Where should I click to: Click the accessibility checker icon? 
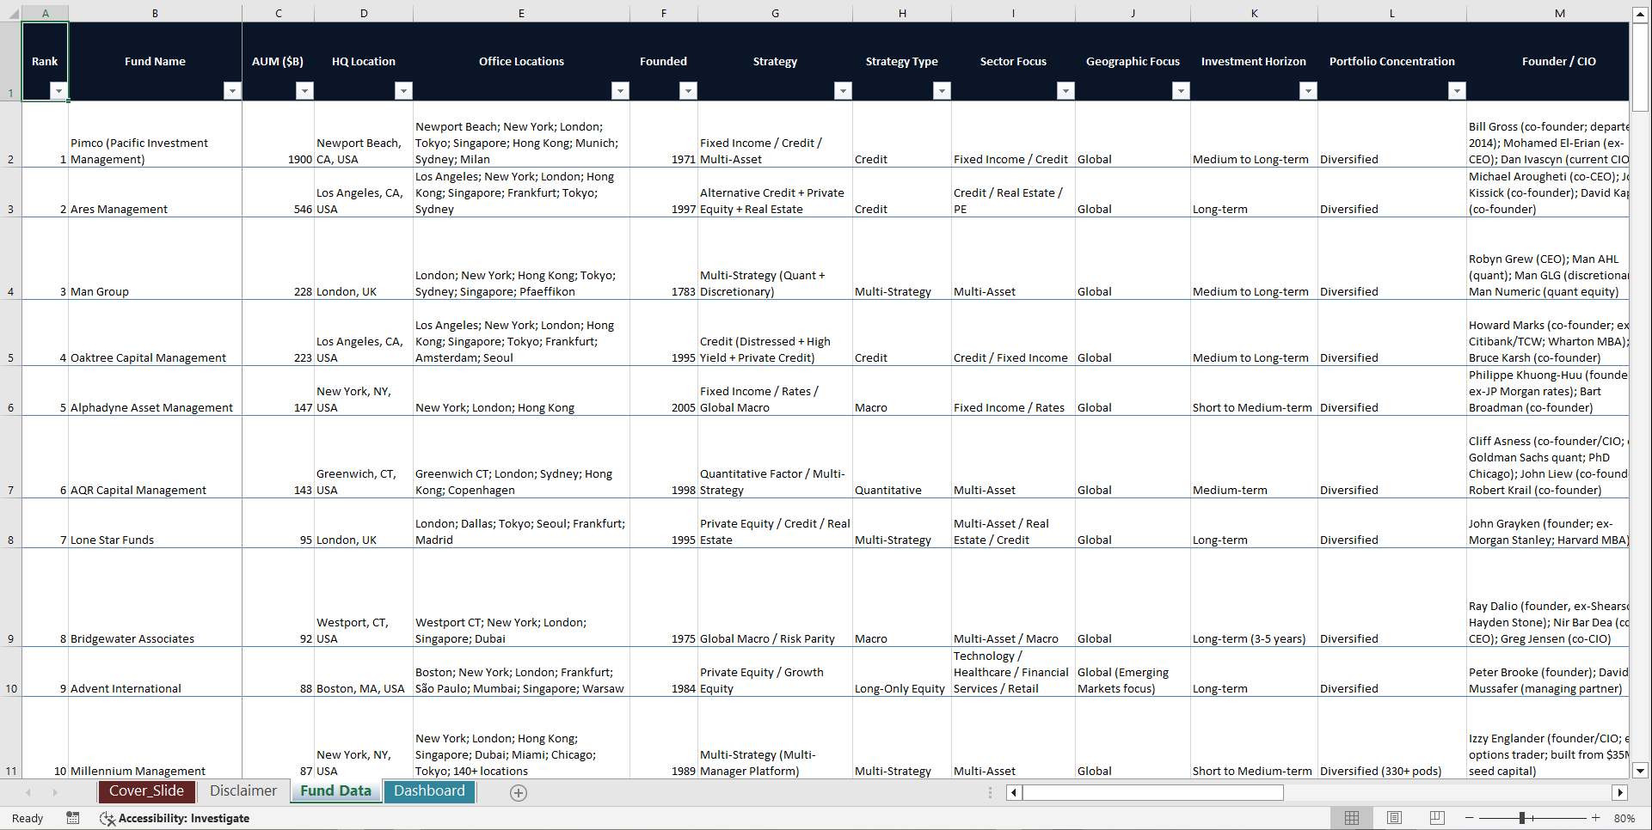point(107,818)
